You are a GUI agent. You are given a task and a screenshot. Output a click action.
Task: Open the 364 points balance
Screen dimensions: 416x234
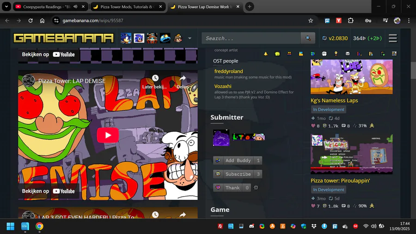(367, 38)
